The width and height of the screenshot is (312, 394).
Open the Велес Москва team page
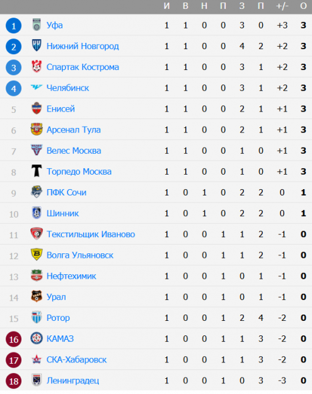(x=74, y=151)
